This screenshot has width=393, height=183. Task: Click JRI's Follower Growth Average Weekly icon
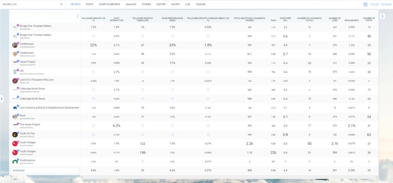pos(208,72)
